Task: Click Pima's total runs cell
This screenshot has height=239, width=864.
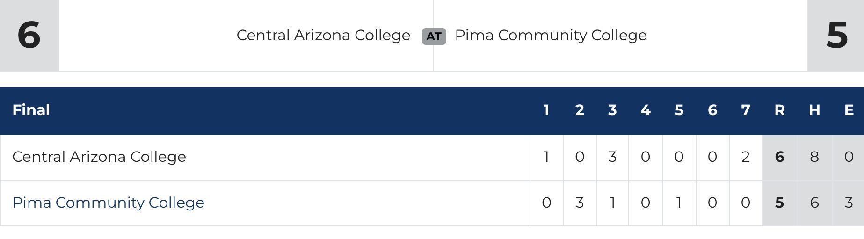Action: click(779, 203)
